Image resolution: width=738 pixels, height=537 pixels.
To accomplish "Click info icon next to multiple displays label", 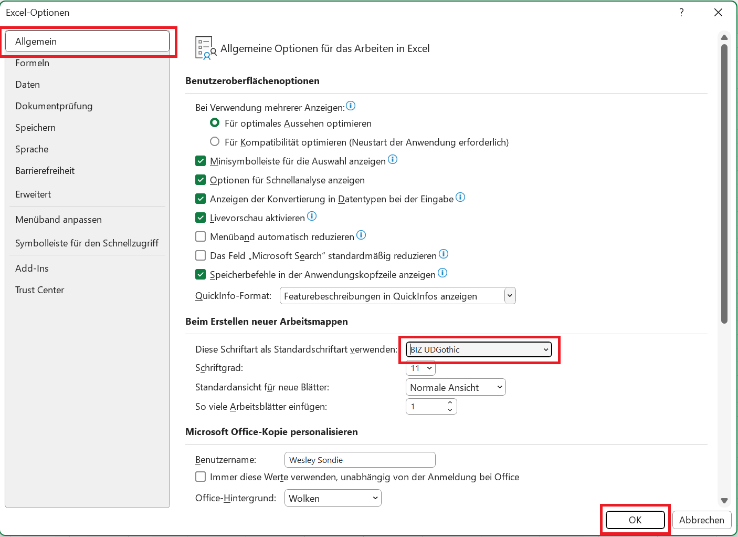I will point(351,106).
